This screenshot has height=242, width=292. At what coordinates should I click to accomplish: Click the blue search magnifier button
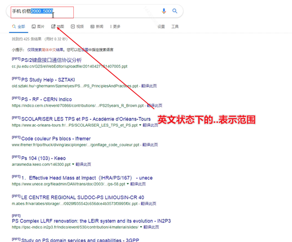(174, 11)
